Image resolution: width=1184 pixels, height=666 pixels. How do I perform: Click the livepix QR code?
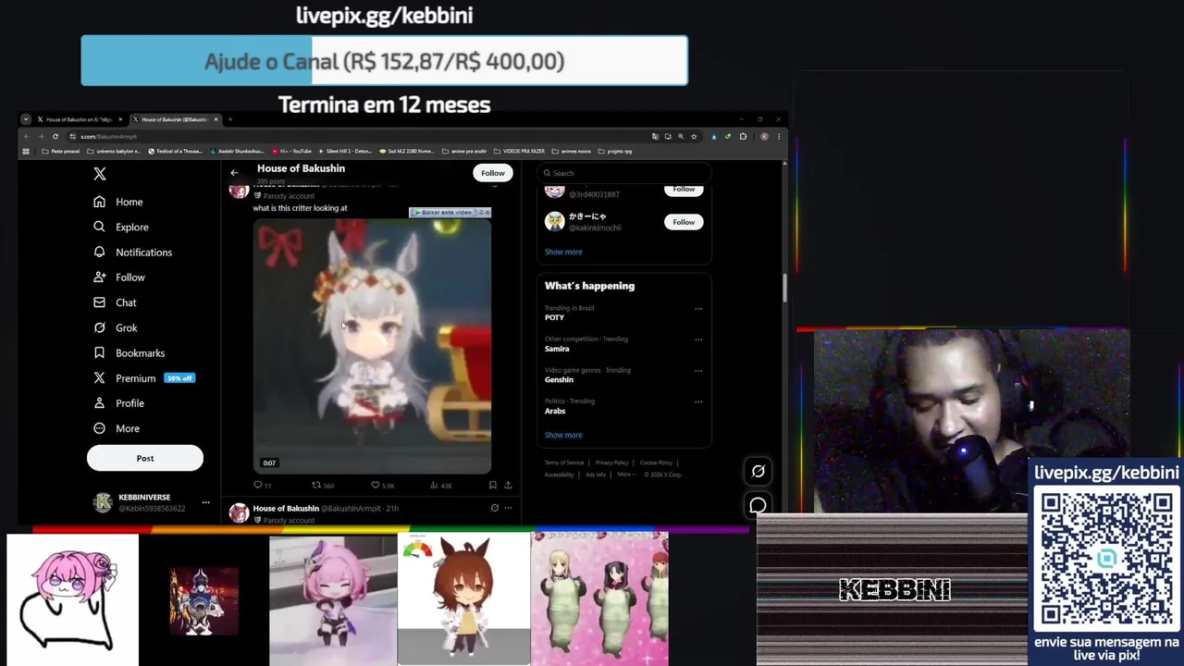[x=1106, y=559]
